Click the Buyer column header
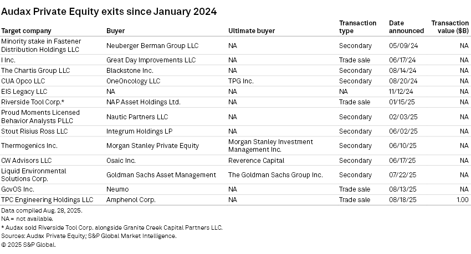 coord(115,31)
